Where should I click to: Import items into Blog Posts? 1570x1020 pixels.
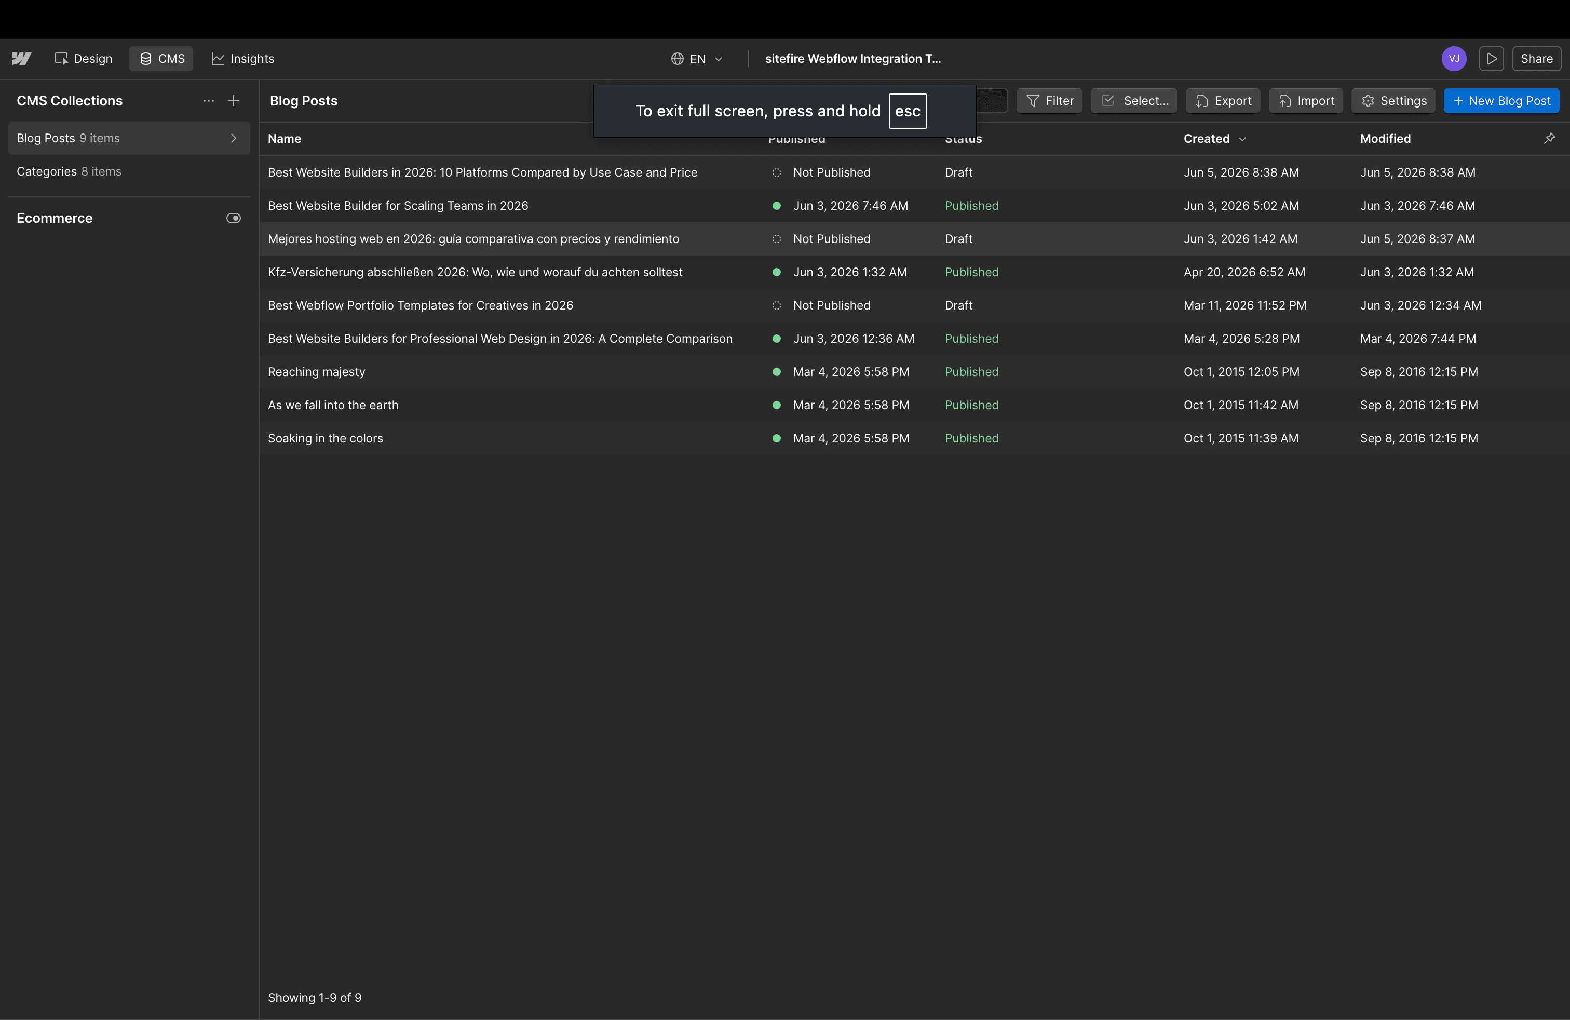coord(1306,101)
